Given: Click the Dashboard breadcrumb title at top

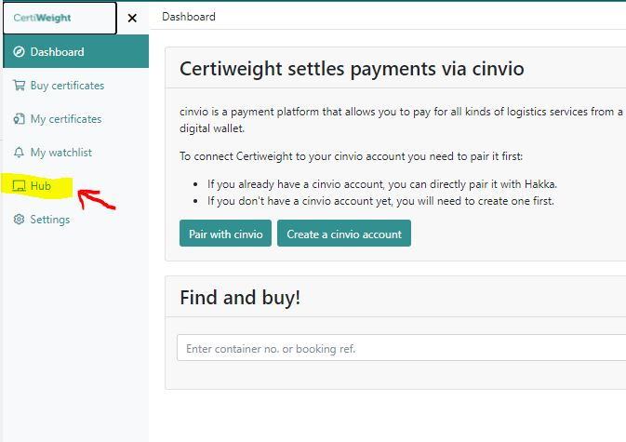Looking at the screenshot, I should click(189, 17).
